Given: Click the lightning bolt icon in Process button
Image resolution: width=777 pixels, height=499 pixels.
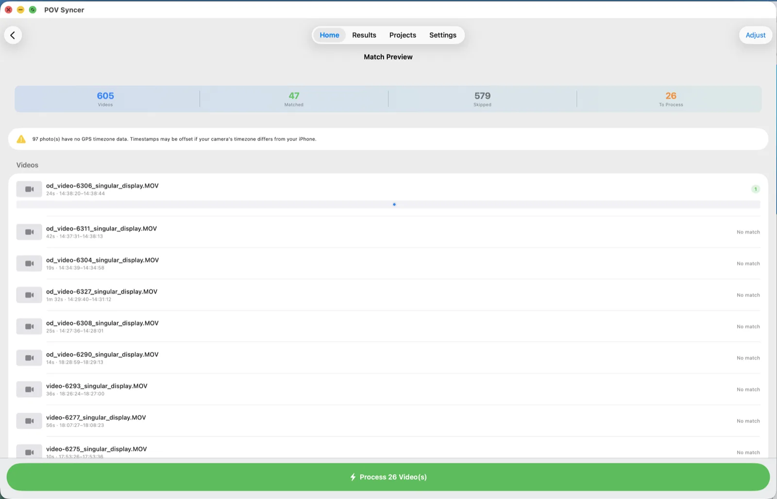Looking at the screenshot, I should coord(353,477).
